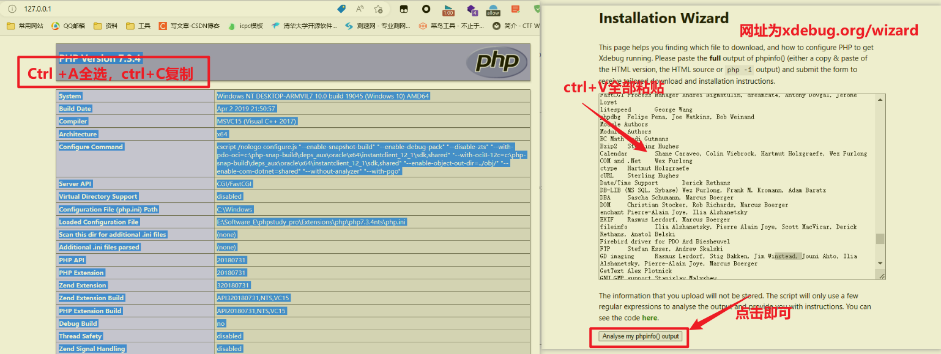Open the icpc模板 bookmark

tap(245, 26)
